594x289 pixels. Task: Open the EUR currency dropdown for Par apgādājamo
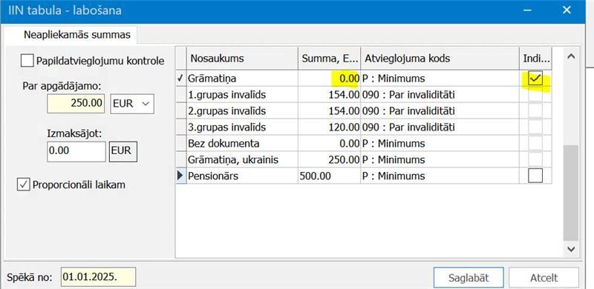click(x=132, y=104)
